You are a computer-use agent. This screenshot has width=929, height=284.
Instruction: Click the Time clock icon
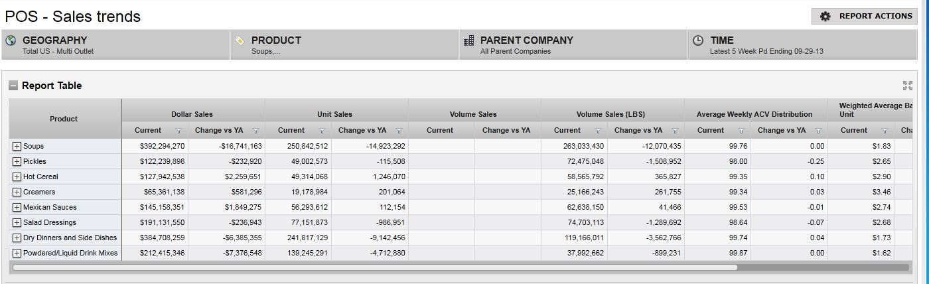pos(698,40)
